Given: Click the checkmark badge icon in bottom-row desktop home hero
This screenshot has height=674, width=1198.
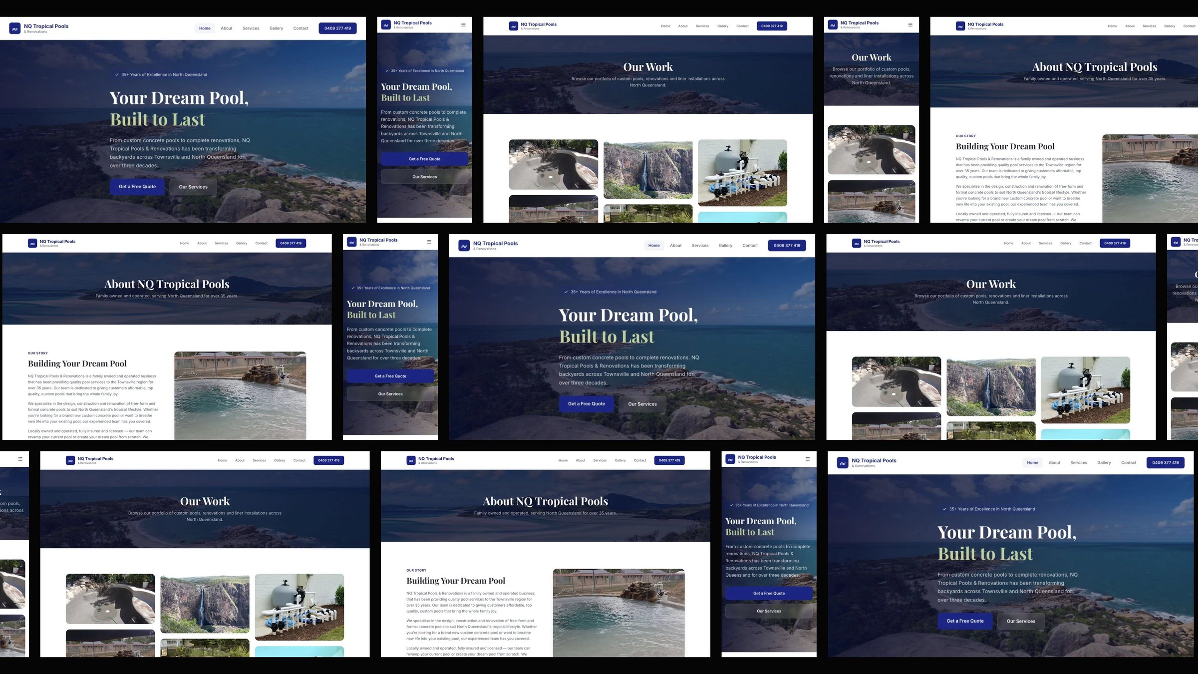Looking at the screenshot, I should [944, 509].
